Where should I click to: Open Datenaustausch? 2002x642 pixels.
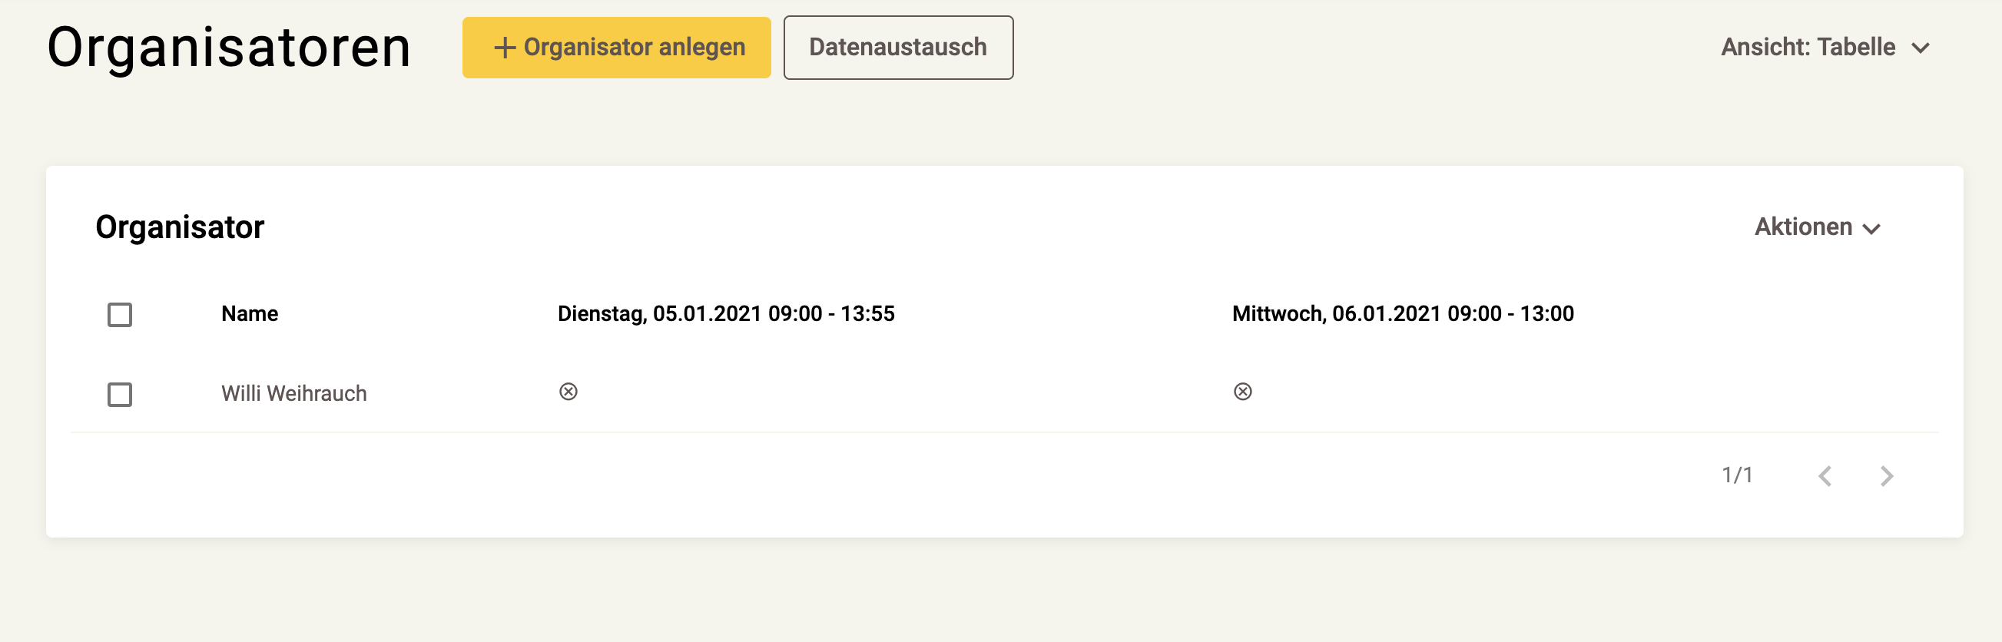point(897,48)
